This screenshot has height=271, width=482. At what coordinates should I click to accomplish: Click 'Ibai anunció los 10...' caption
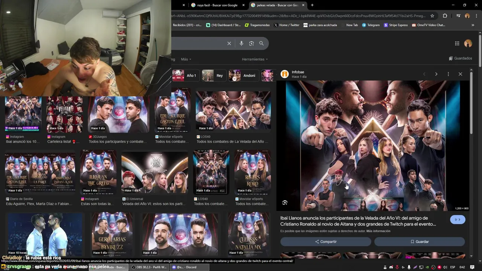[x=23, y=142]
